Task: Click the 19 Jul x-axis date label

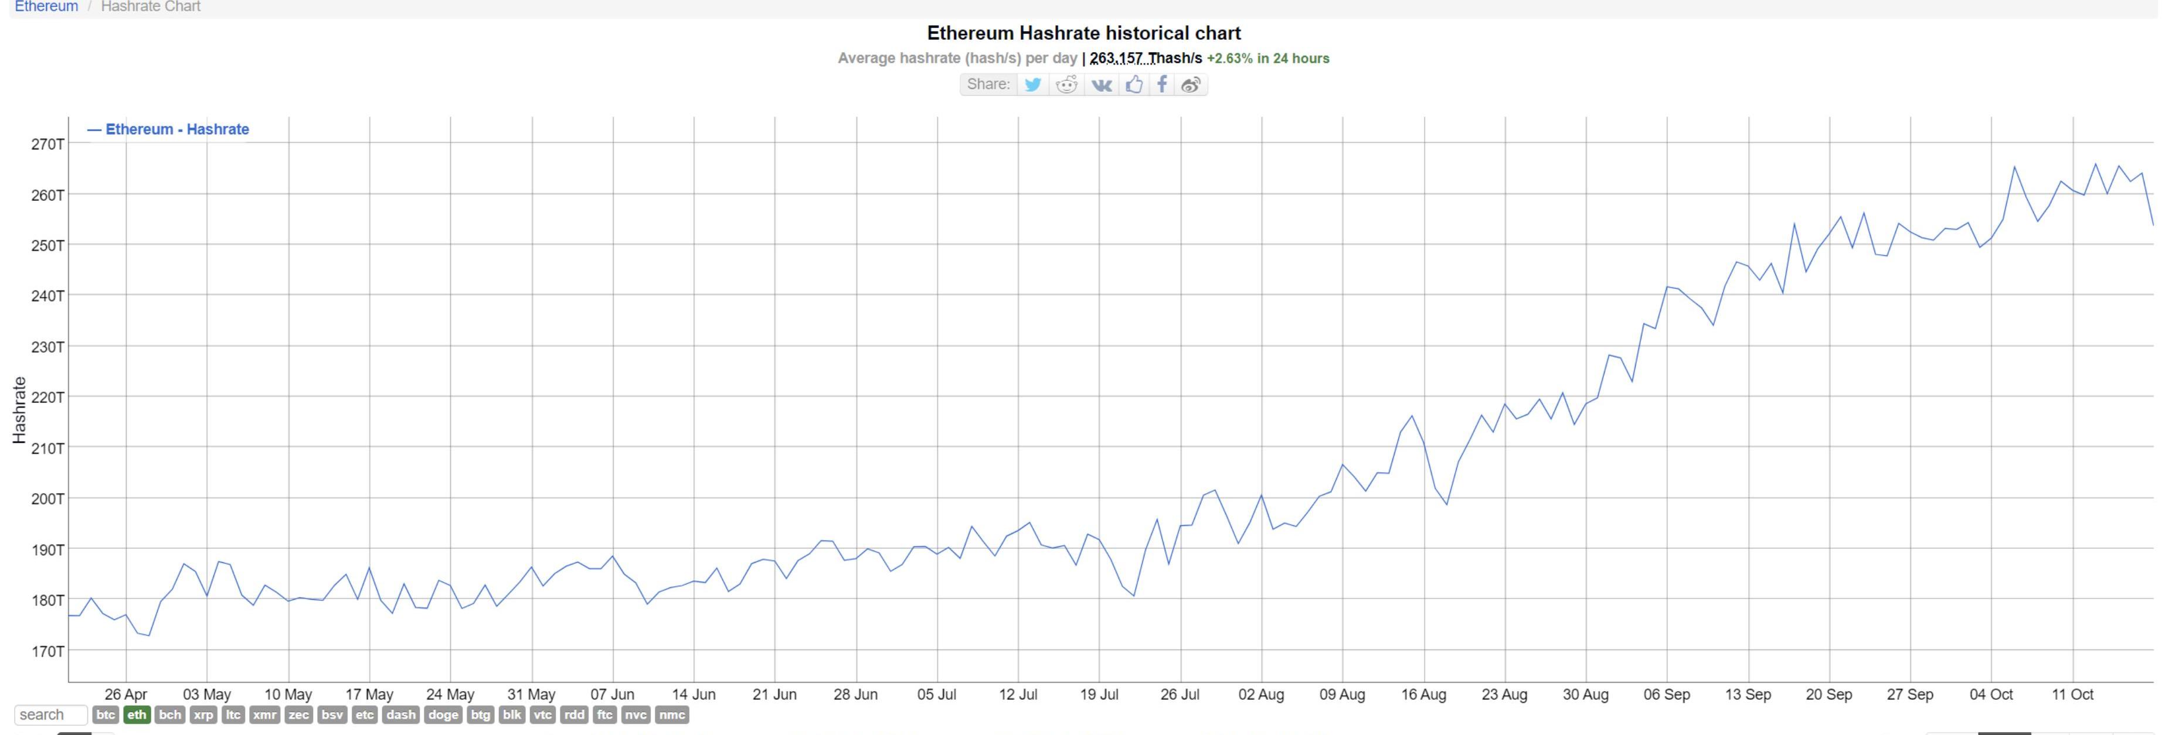Action: [1099, 695]
